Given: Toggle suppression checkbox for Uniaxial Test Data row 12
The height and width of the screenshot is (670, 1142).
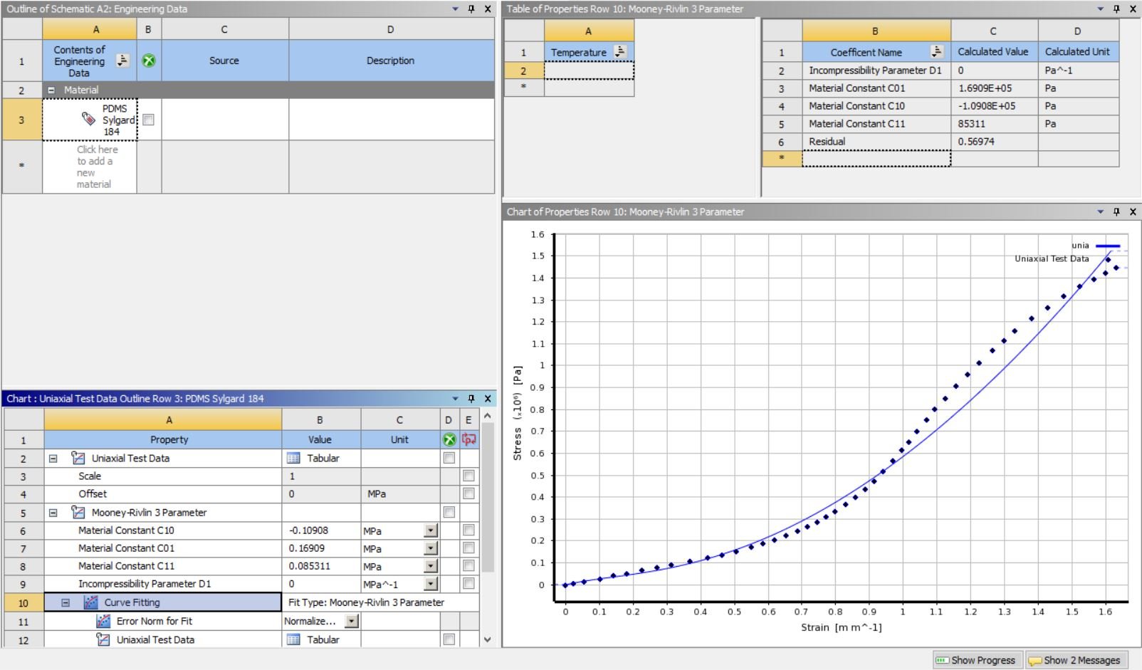Looking at the screenshot, I should click(x=449, y=639).
